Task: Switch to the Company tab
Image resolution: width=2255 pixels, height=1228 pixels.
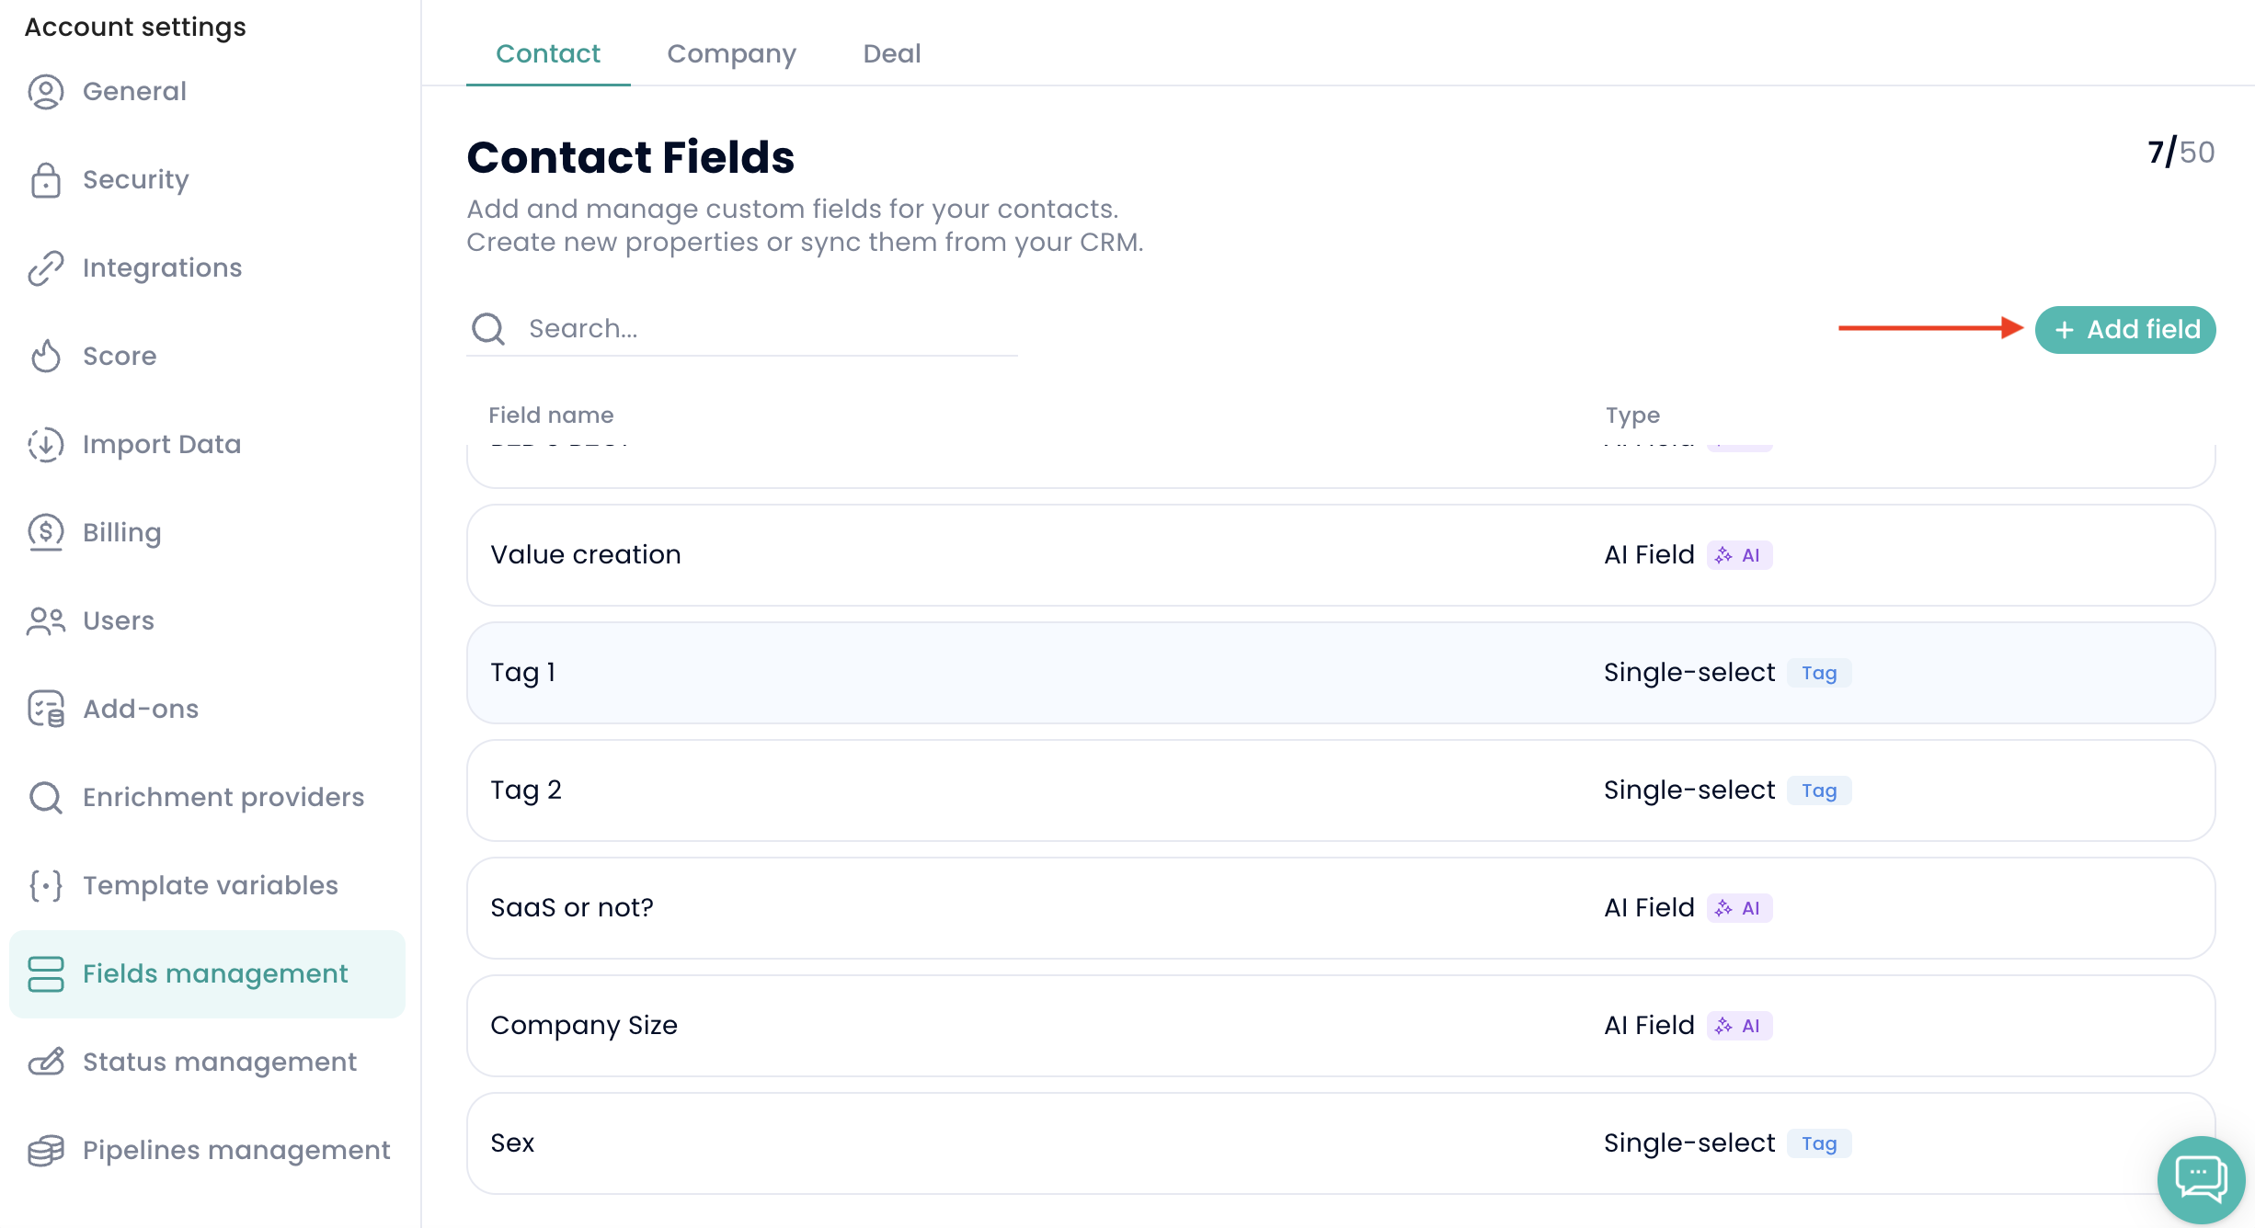Action: tap(731, 54)
